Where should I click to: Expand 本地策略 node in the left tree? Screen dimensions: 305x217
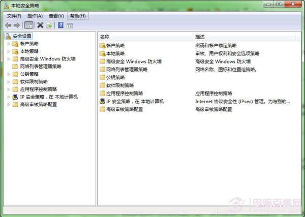(x=9, y=51)
